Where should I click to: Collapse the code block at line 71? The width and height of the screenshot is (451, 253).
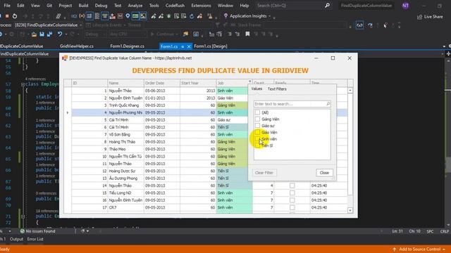tap(23, 216)
